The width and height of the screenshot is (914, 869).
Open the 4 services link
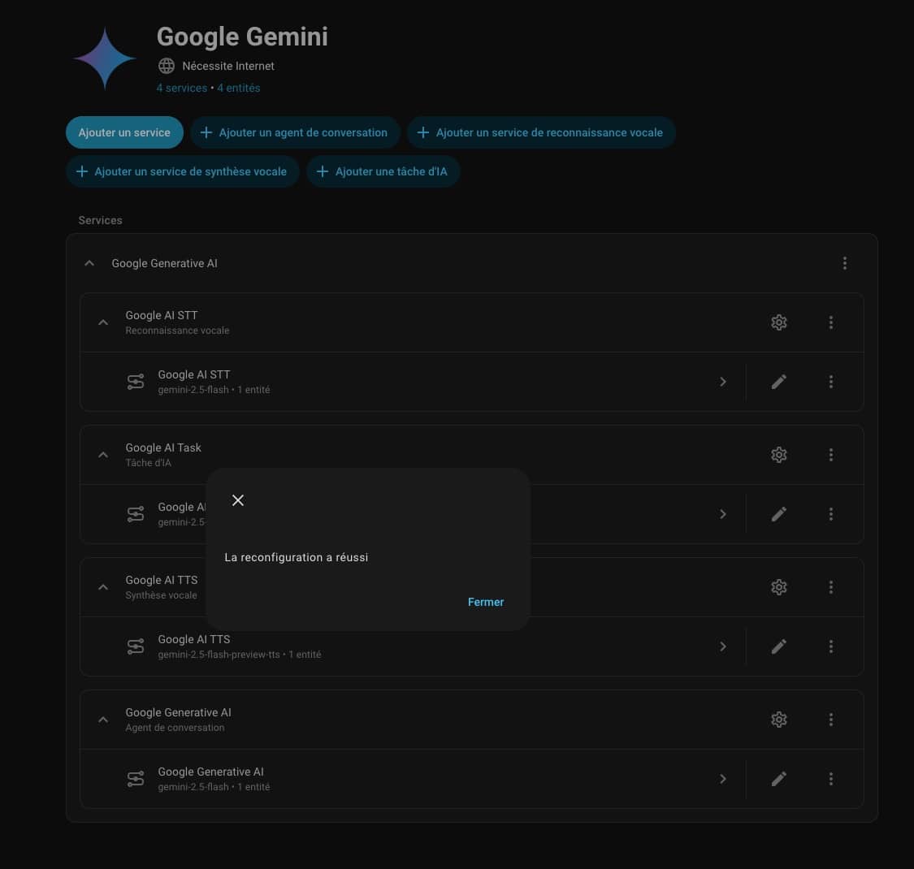(182, 88)
